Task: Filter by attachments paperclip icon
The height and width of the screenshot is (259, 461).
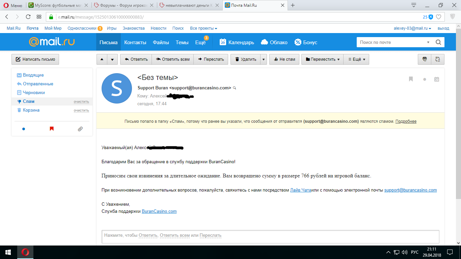Action: (80, 129)
